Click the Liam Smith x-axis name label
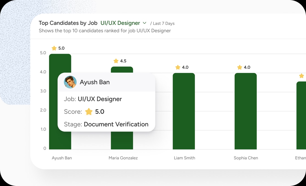306x186 pixels. tap(184, 158)
